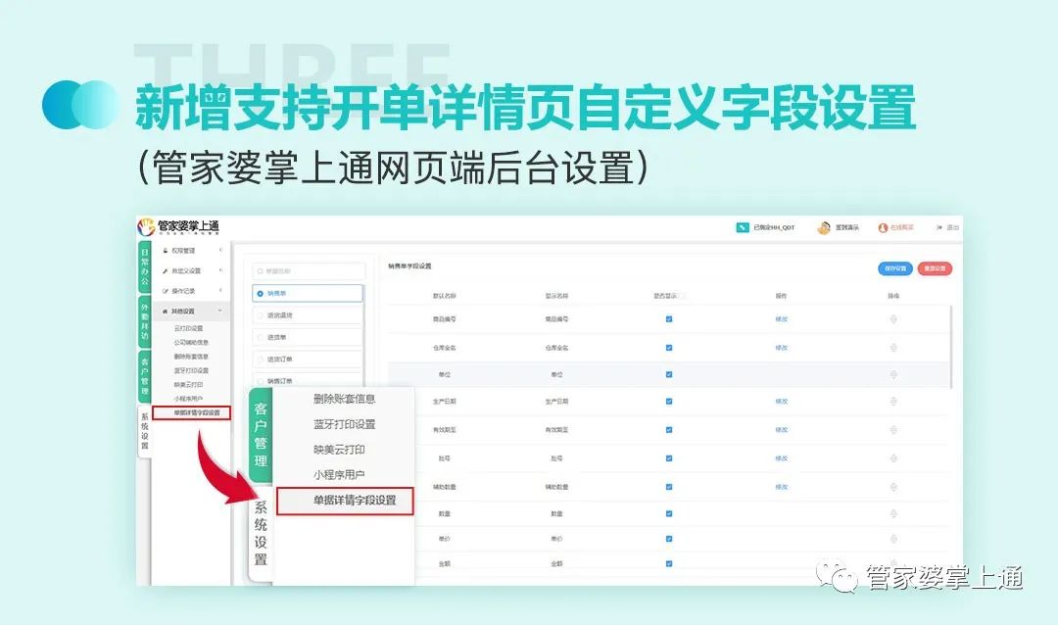Click the 显示名称 column header
Image resolution: width=1058 pixels, height=625 pixels.
pyautogui.click(x=556, y=296)
